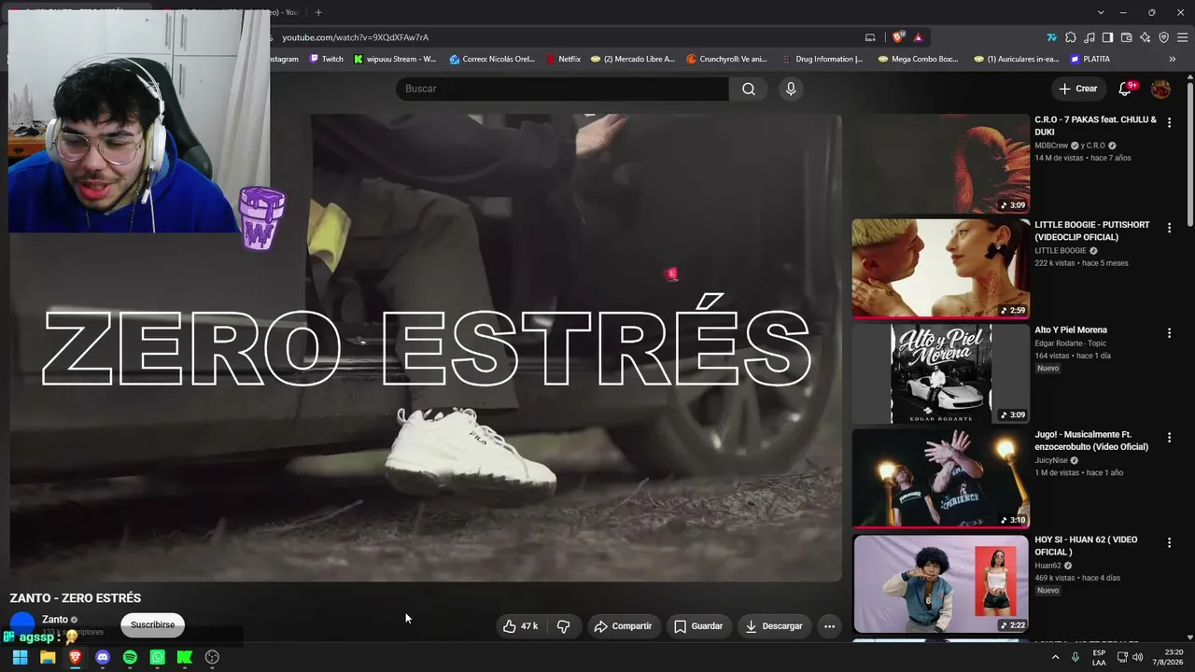Open the HOY SI - HUAN 62 thumbnail

coord(940,583)
